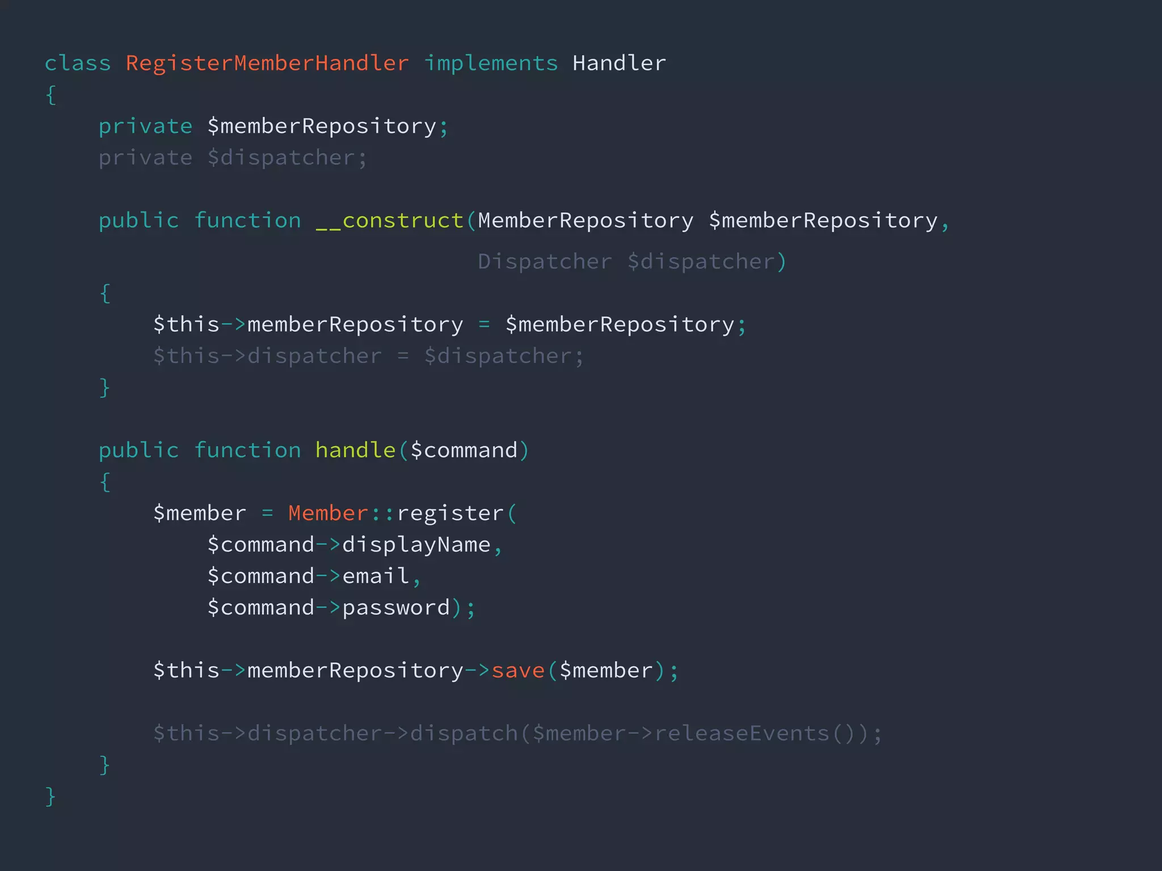Click the orange save method call

(517, 670)
